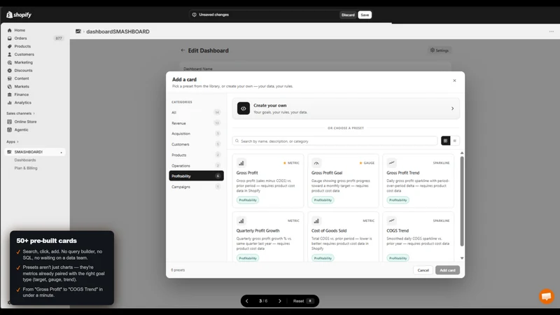Screen dimensions: 560x315
Task: Click the Analytics bar chart icon
Action: [10, 102]
